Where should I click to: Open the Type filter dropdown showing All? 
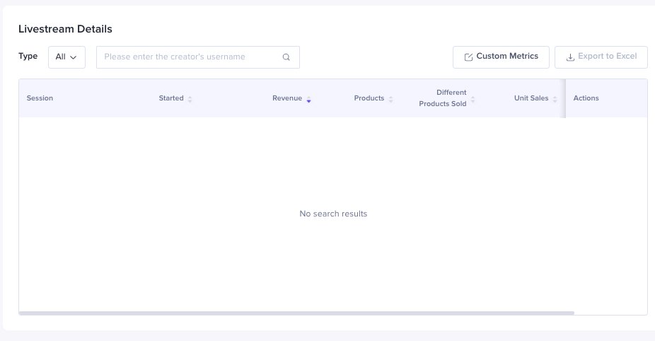[x=66, y=57]
